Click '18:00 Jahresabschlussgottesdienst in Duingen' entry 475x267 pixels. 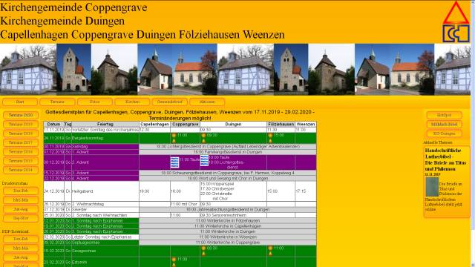228,209
